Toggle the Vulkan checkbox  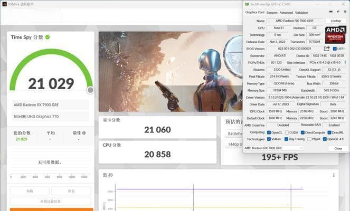269,139
